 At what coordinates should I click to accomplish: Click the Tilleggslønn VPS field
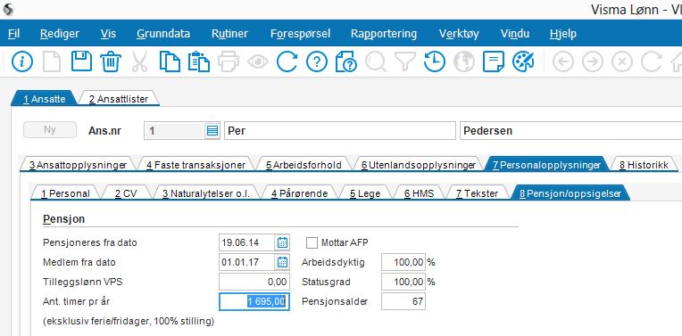coord(254,282)
